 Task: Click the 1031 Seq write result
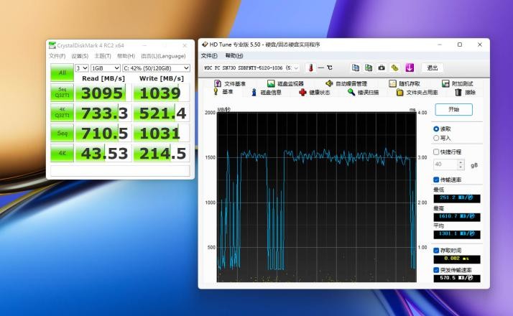(x=161, y=133)
